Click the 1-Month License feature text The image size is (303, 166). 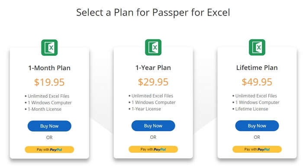click(45, 109)
